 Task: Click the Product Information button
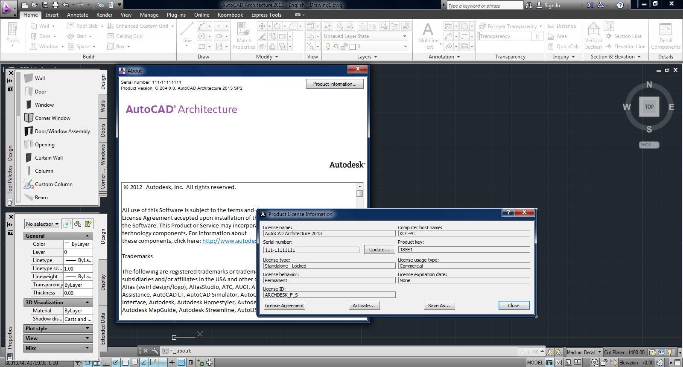click(335, 84)
